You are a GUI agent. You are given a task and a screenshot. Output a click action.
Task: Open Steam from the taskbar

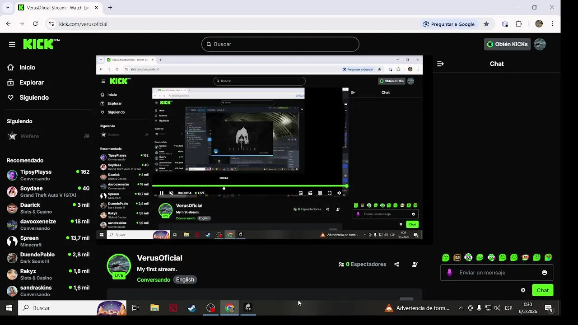coord(192,308)
